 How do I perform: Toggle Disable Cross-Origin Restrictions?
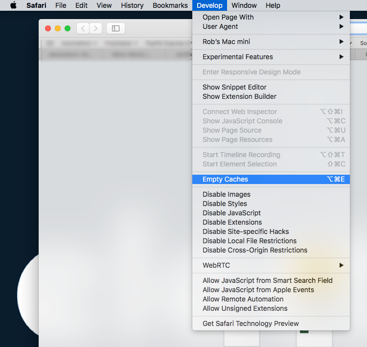tap(271, 250)
